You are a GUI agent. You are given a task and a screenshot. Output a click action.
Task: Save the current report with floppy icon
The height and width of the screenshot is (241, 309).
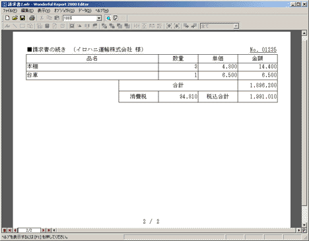22,18
